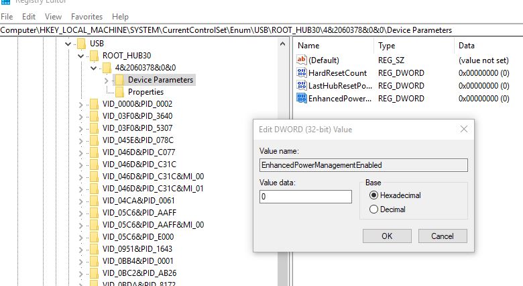Select the Decimal base option

click(x=373, y=209)
